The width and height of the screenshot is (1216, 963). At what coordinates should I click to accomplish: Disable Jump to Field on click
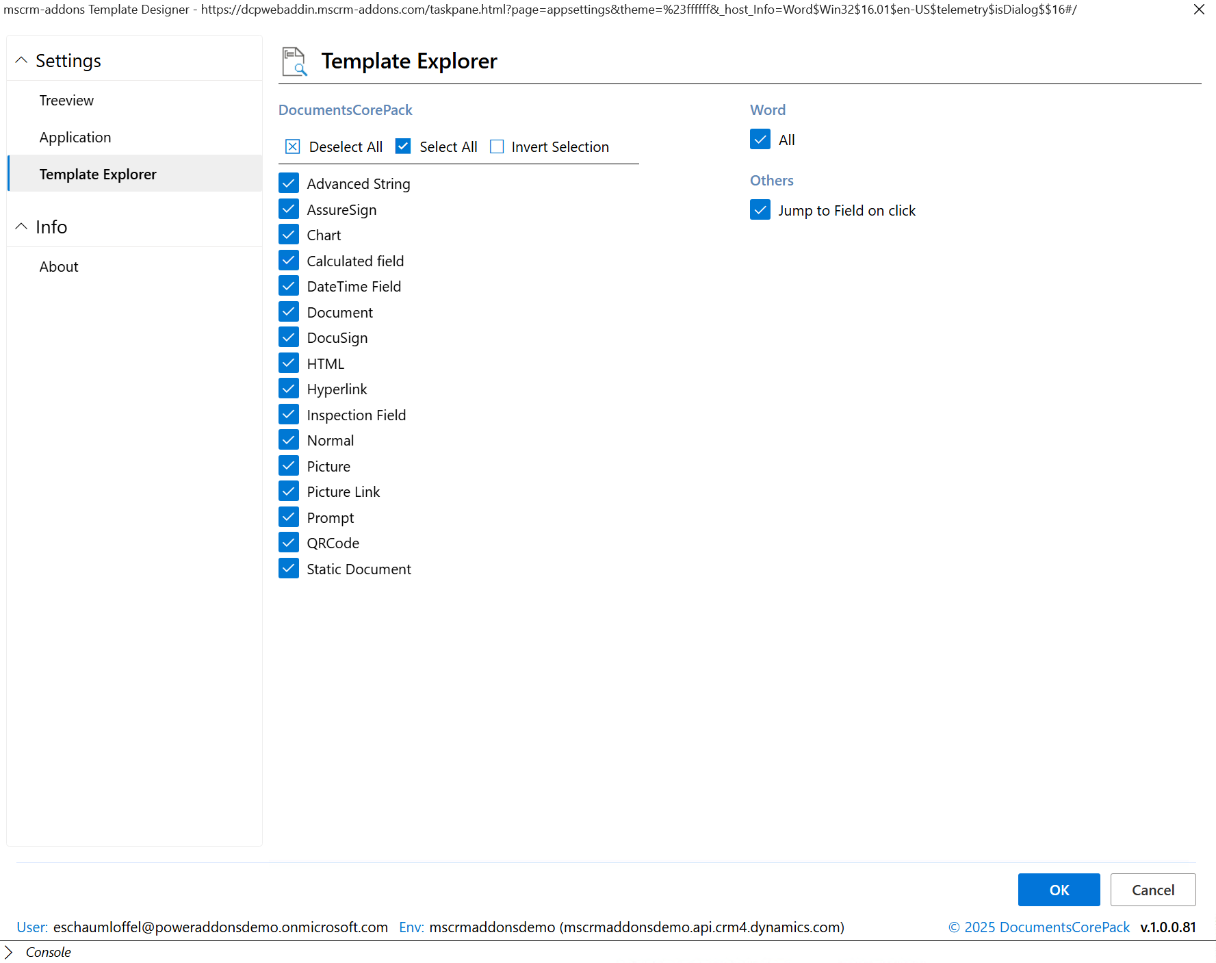pos(760,210)
